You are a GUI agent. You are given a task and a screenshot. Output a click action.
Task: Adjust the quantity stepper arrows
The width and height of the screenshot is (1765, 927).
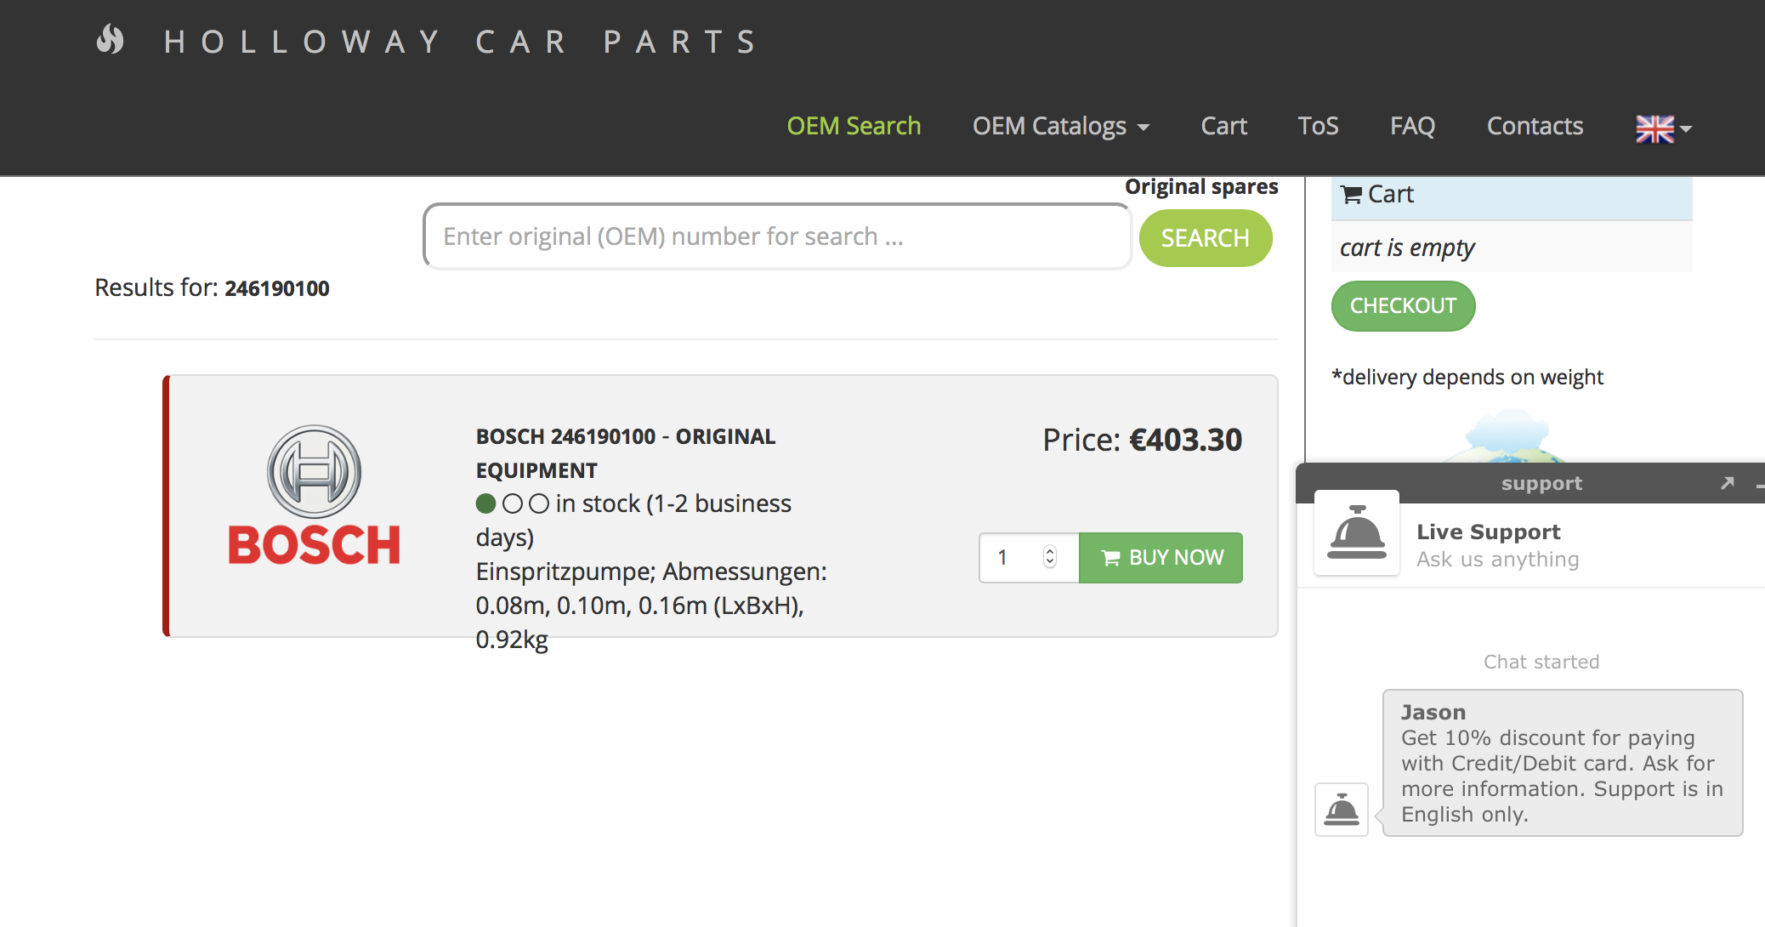(1050, 557)
